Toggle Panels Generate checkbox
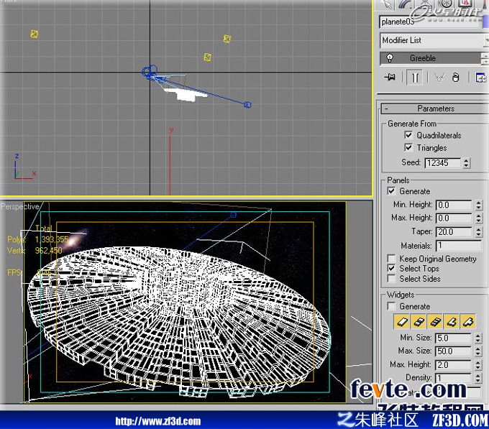This screenshot has height=429, width=489. (x=391, y=190)
